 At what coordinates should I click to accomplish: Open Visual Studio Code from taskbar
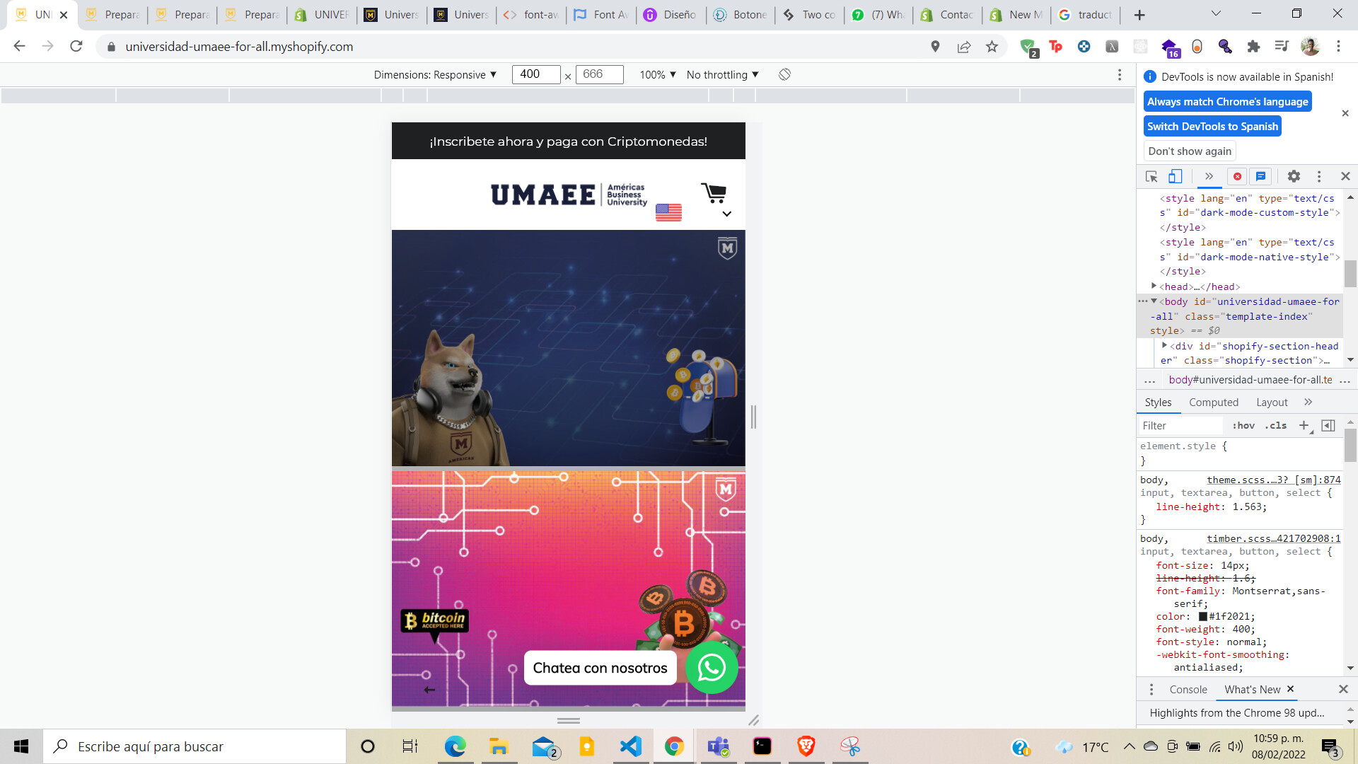click(630, 746)
